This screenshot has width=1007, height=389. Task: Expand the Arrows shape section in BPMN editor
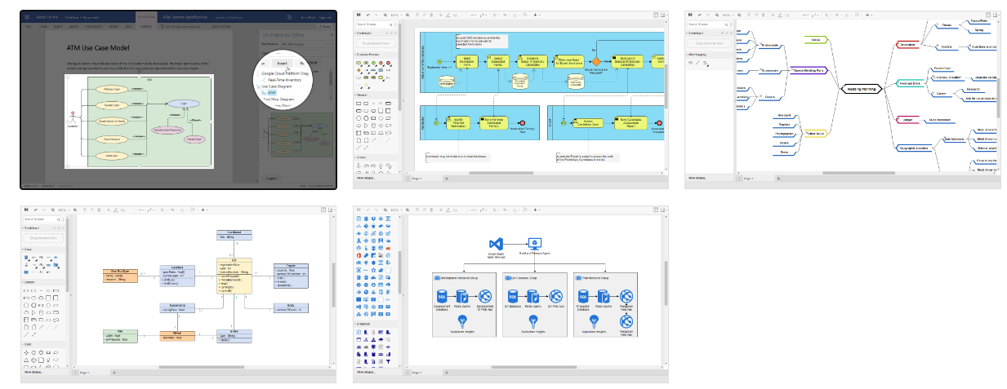point(356,157)
